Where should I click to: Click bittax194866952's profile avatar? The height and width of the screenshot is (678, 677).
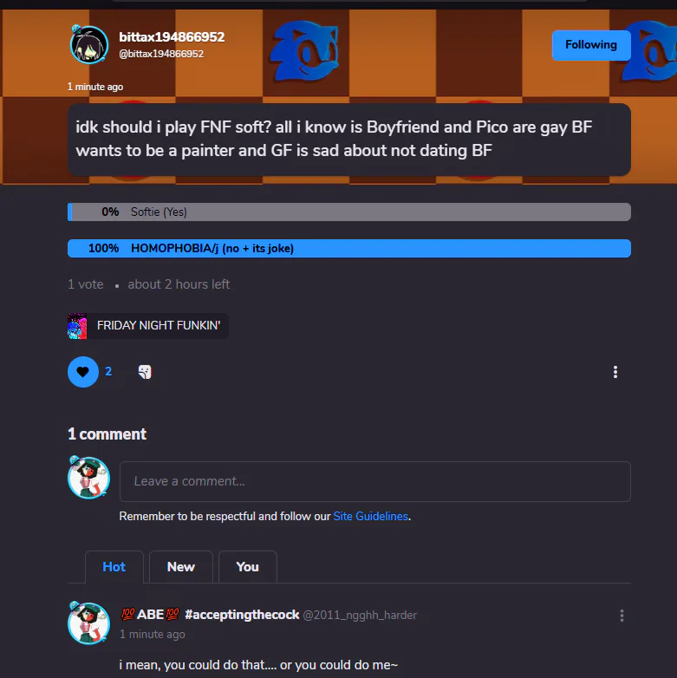[89, 45]
